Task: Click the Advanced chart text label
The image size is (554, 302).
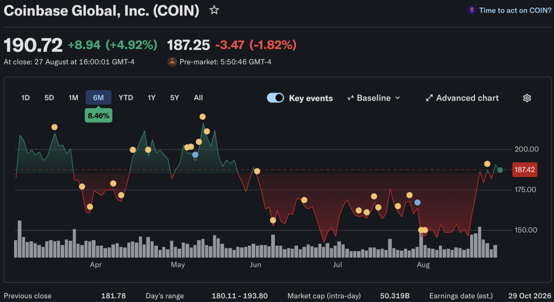Action: (x=467, y=98)
